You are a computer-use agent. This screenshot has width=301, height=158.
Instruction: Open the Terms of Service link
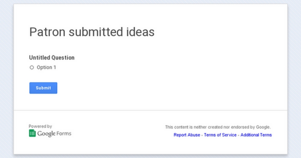click(x=220, y=135)
